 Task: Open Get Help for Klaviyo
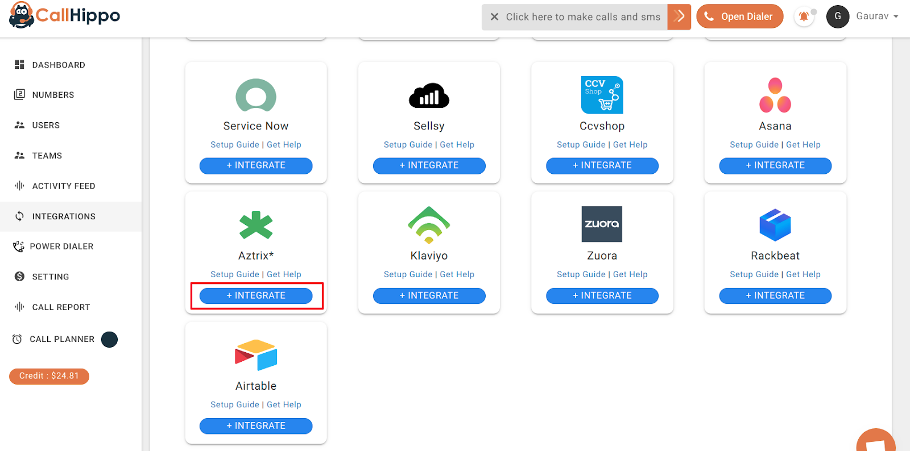click(x=457, y=274)
